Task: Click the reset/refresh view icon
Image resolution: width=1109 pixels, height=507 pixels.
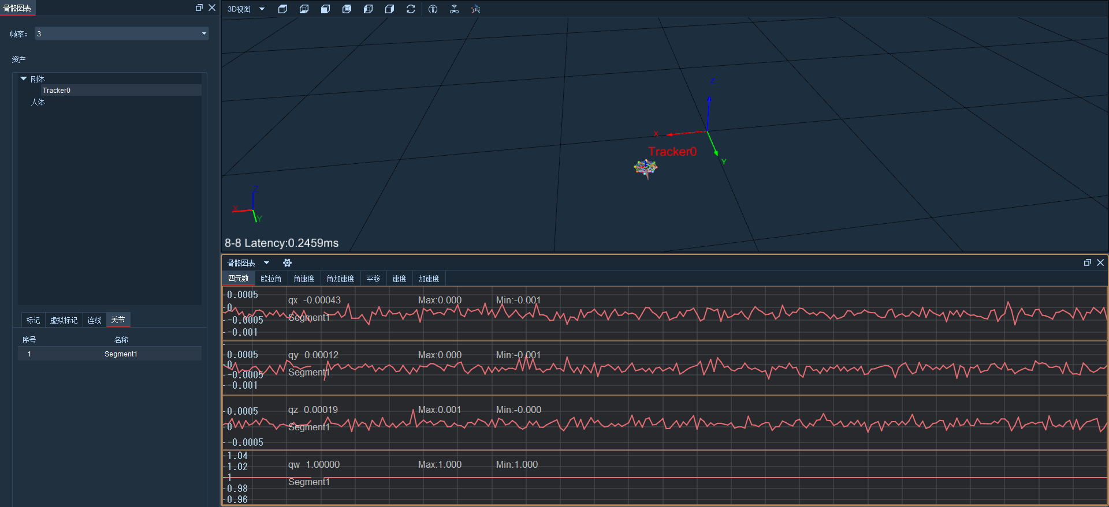Action: click(411, 9)
